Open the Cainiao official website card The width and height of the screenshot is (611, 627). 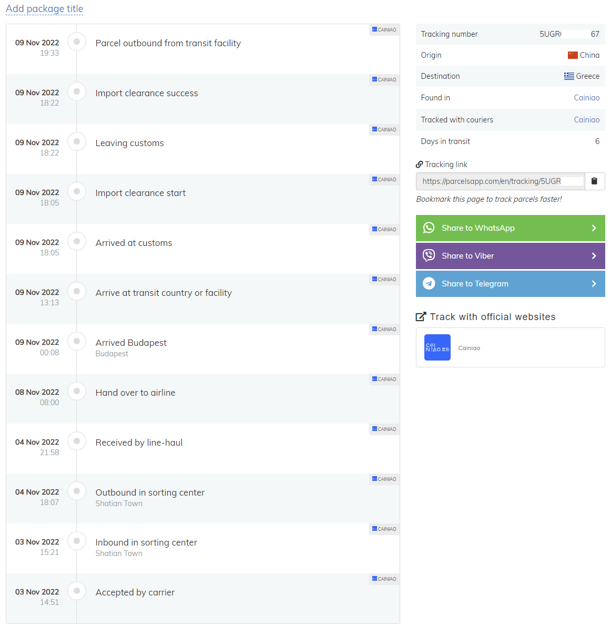(x=510, y=347)
